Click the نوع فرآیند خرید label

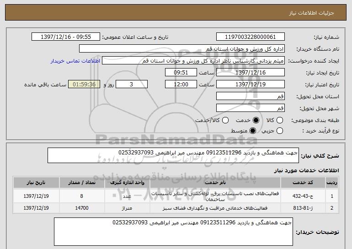[x=320, y=131]
